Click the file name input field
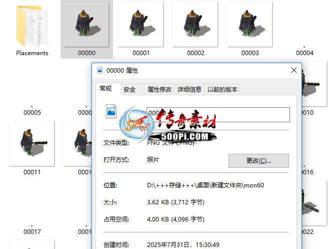Viewport: 334px width, 249px height. (218, 115)
